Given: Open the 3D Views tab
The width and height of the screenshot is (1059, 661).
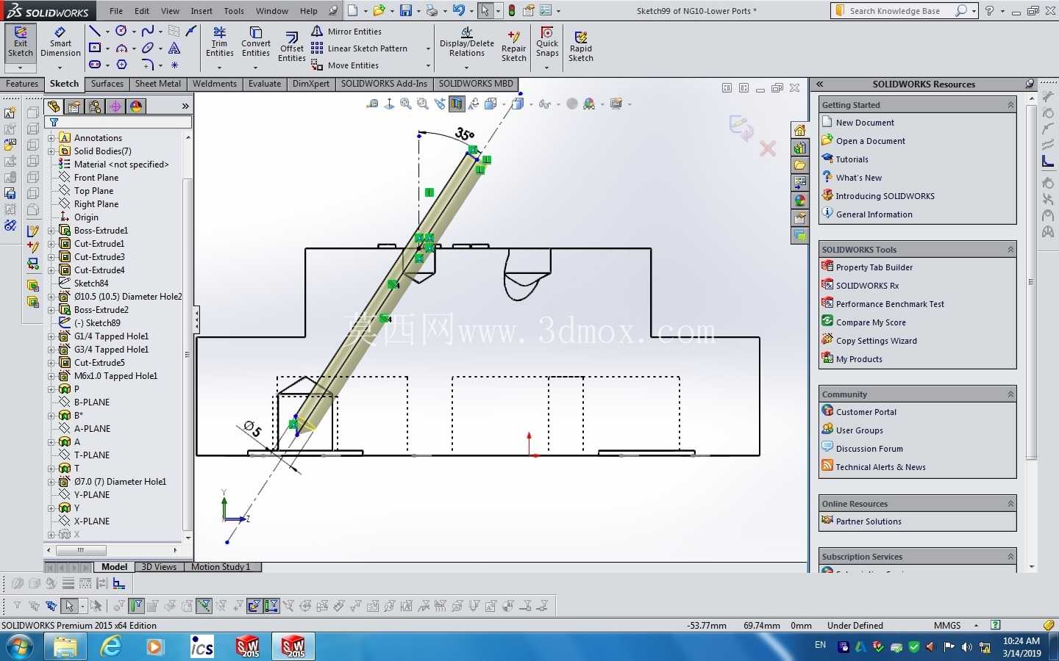Looking at the screenshot, I should point(159,567).
